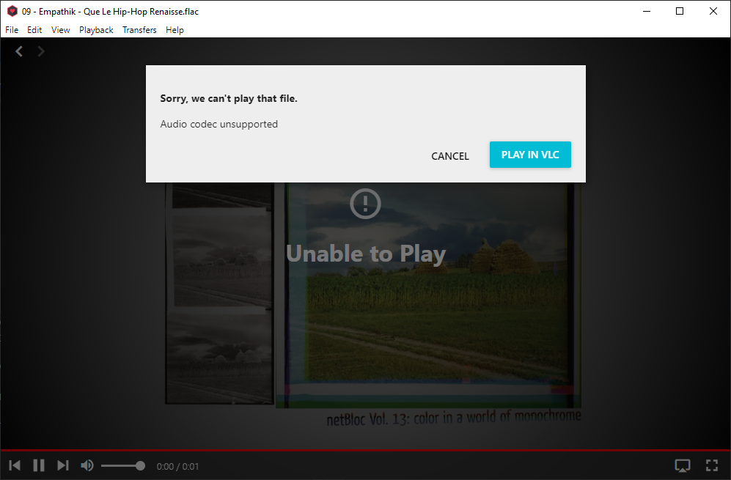The width and height of the screenshot is (731, 480).
Task: Pause playback with the pause icon
Action: point(39,465)
